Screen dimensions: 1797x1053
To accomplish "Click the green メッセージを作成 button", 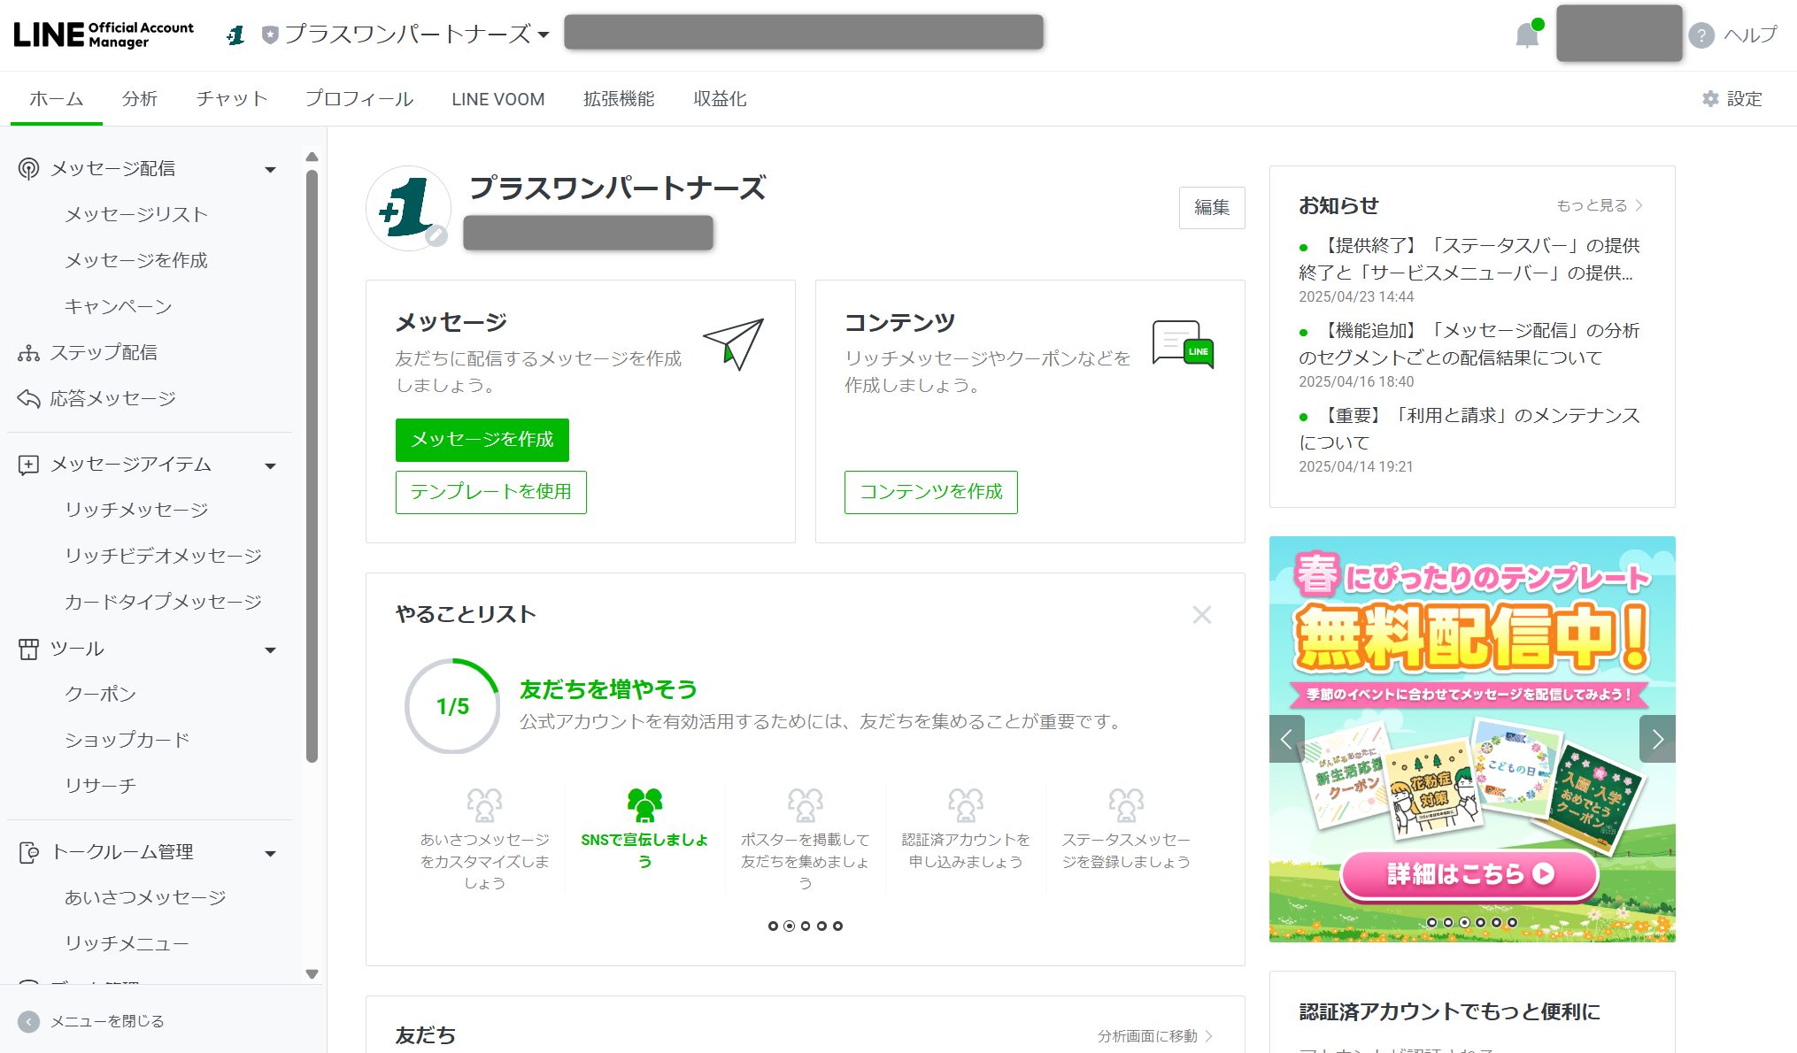I will (482, 440).
